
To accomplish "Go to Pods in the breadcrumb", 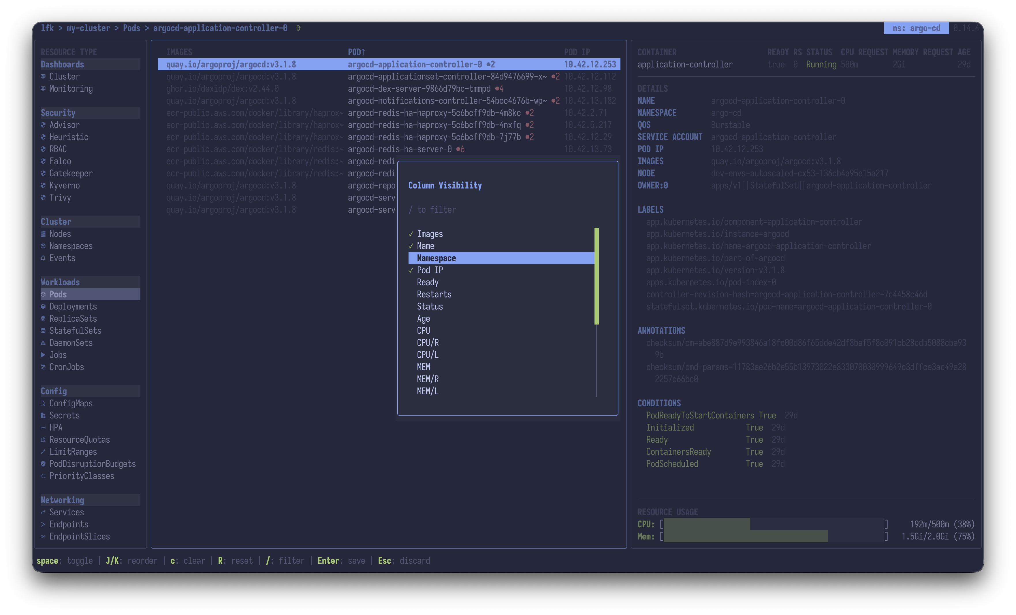I will (x=131, y=28).
